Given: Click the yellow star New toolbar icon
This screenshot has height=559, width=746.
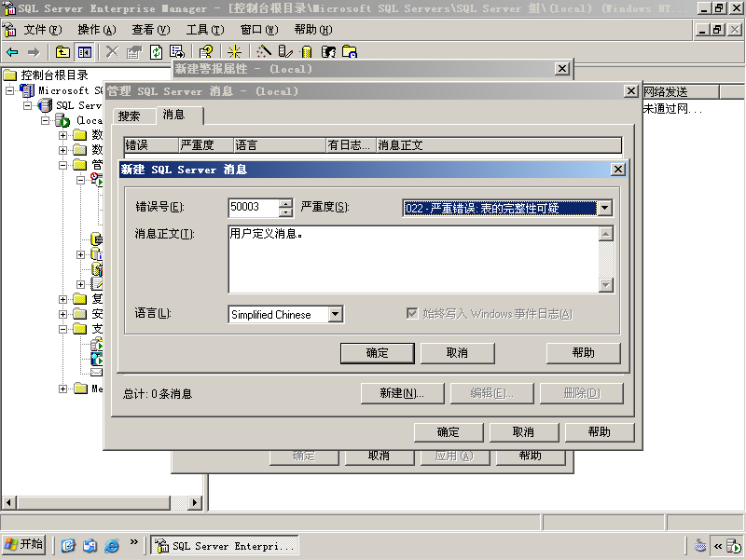Looking at the screenshot, I should [x=234, y=52].
